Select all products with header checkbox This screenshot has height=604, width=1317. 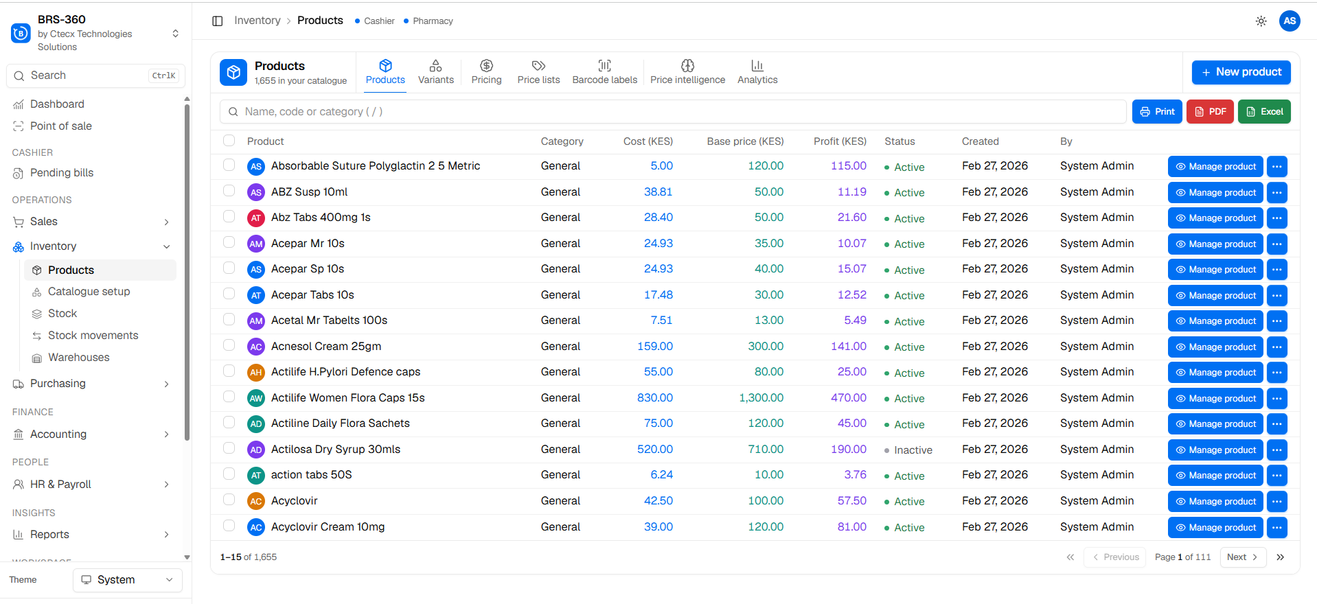[229, 141]
